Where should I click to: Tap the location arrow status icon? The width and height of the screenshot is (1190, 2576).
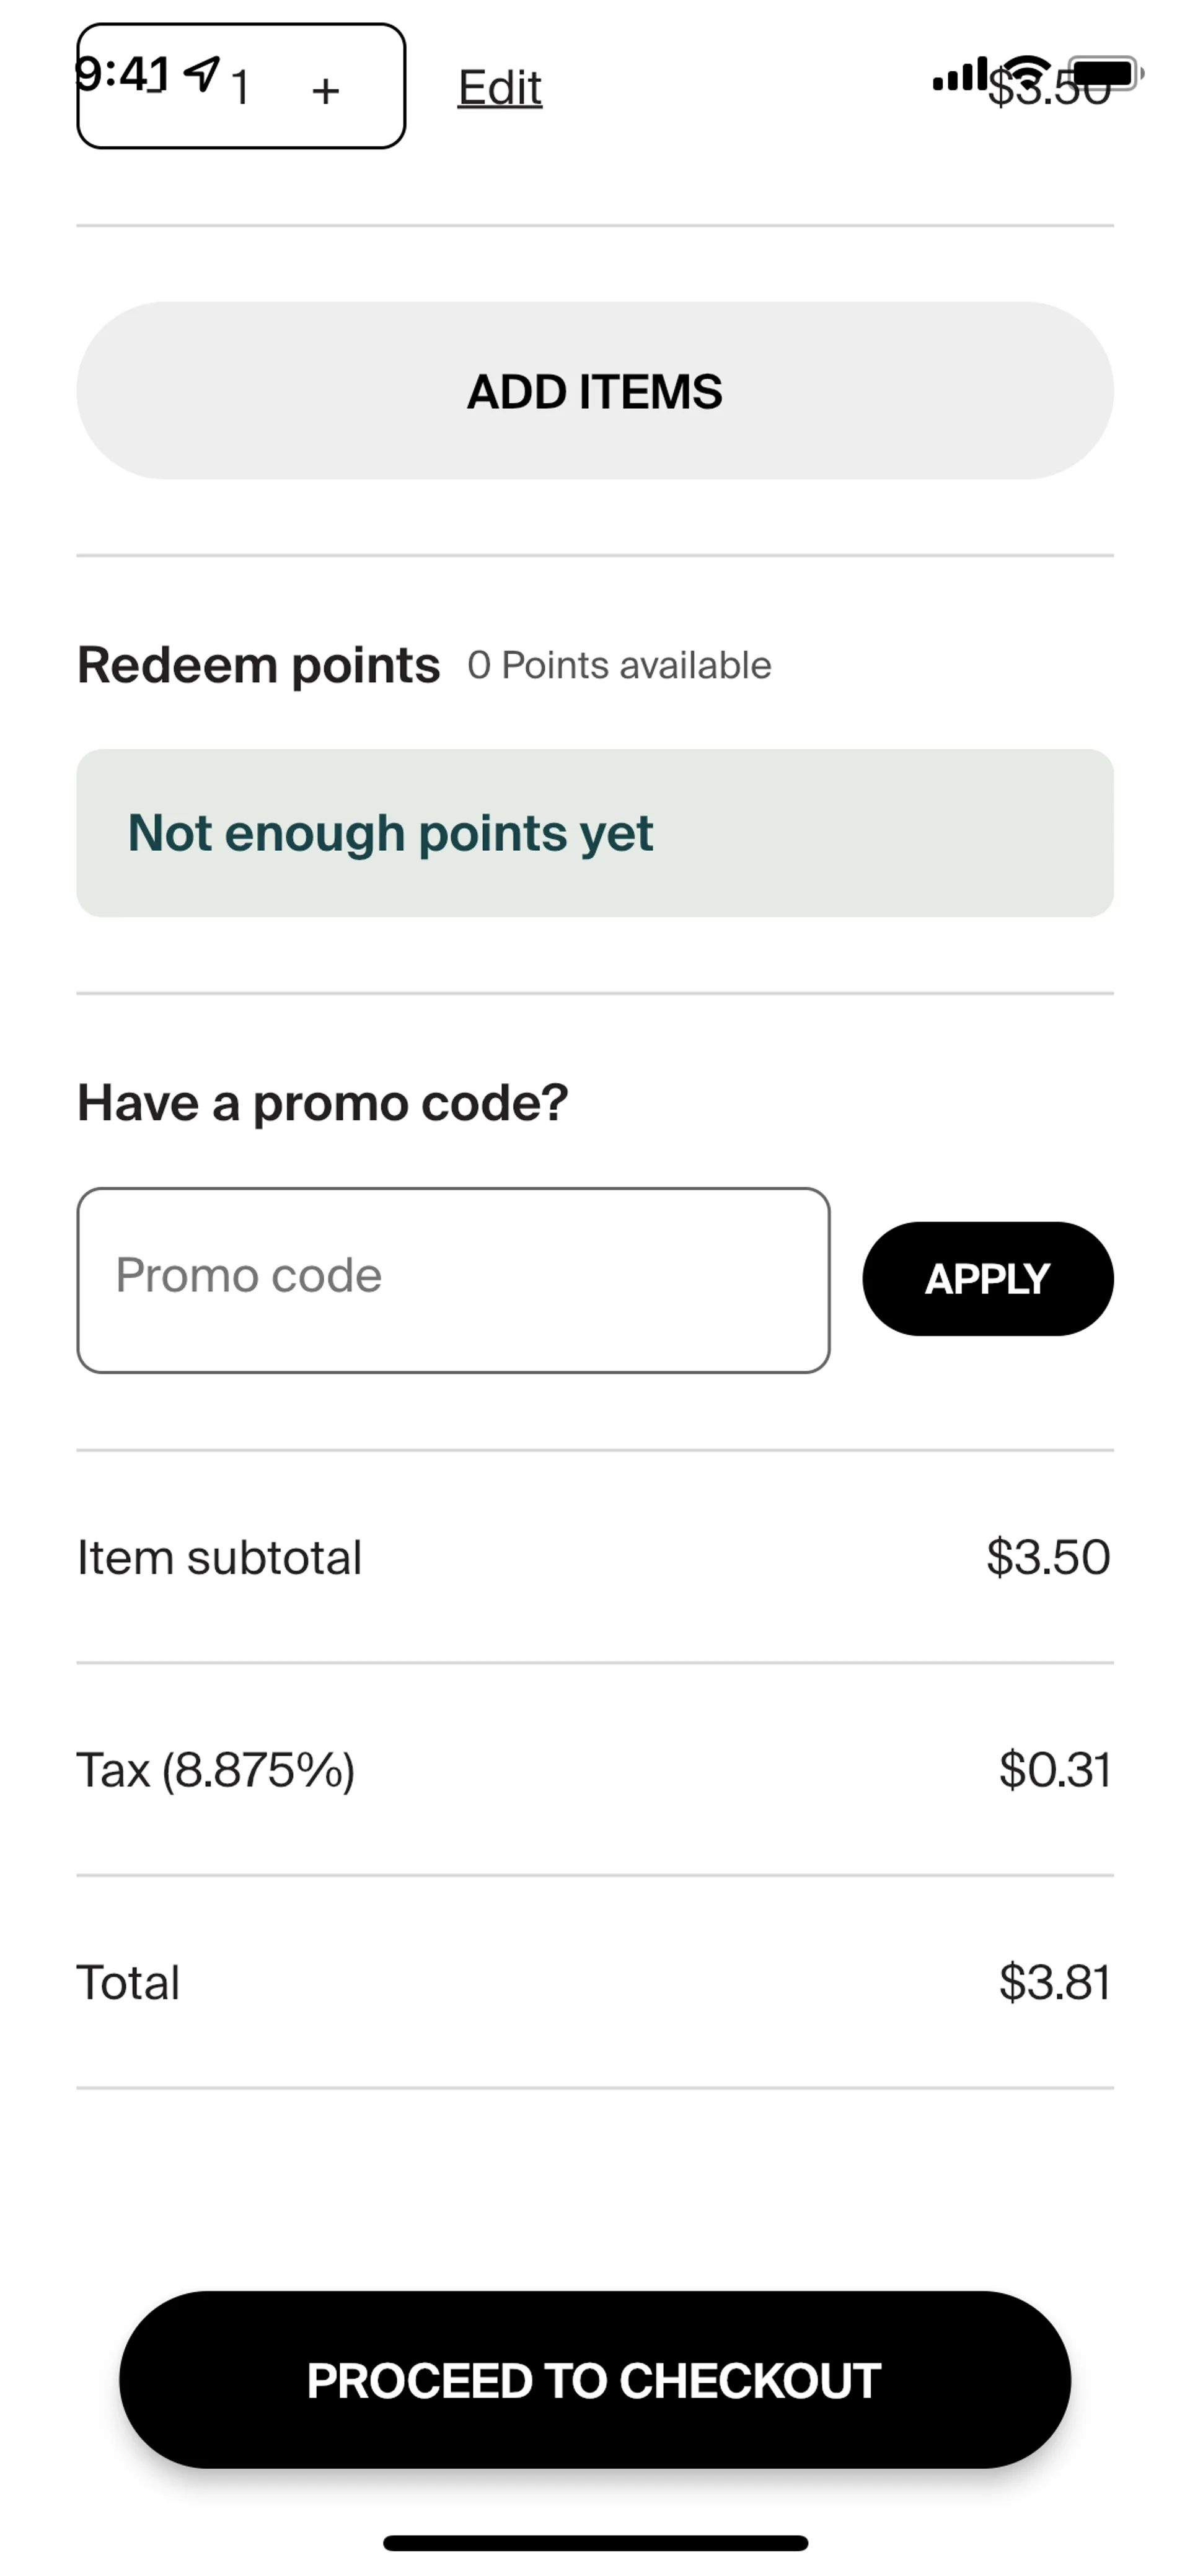(x=203, y=72)
